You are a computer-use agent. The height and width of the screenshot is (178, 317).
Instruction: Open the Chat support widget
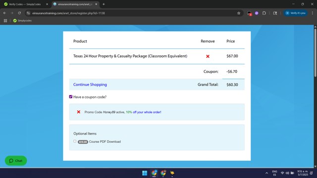click(16, 161)
